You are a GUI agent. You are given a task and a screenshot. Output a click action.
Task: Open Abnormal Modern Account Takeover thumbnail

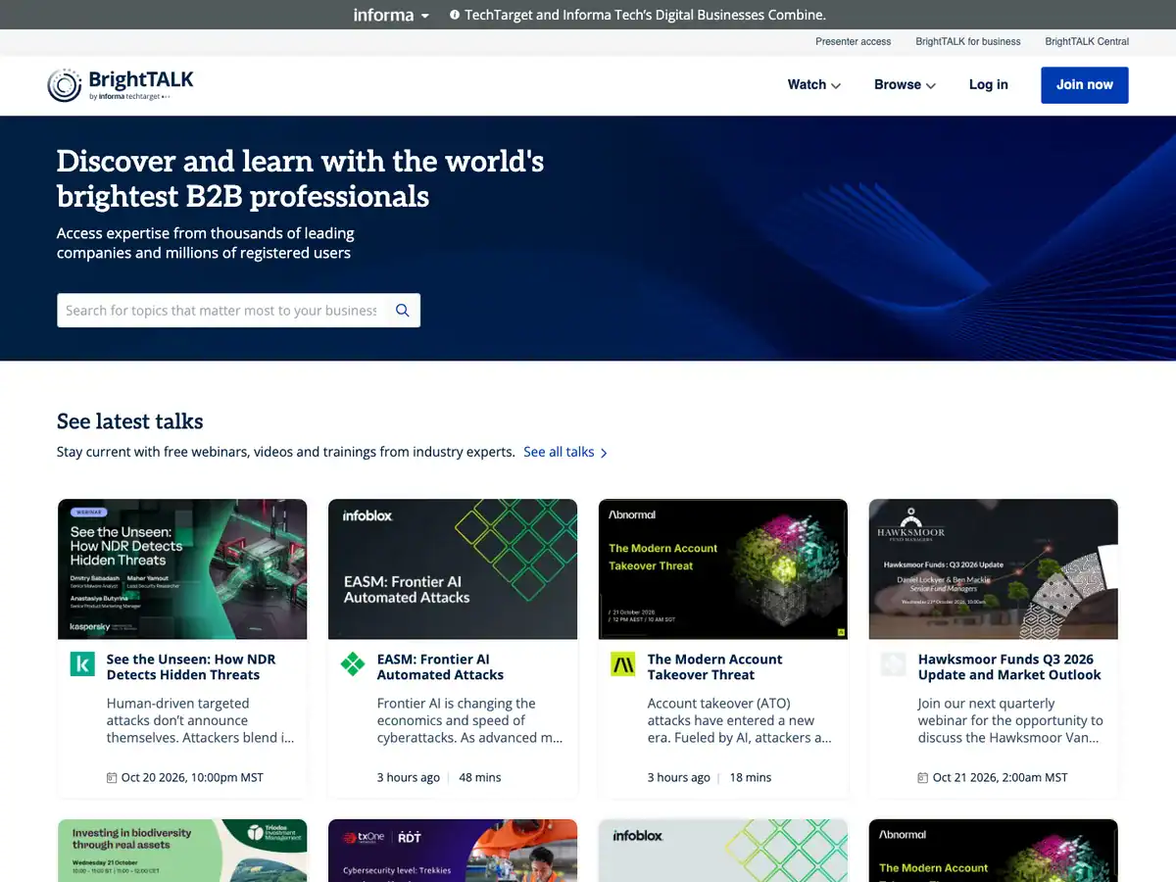coord(723,569)
